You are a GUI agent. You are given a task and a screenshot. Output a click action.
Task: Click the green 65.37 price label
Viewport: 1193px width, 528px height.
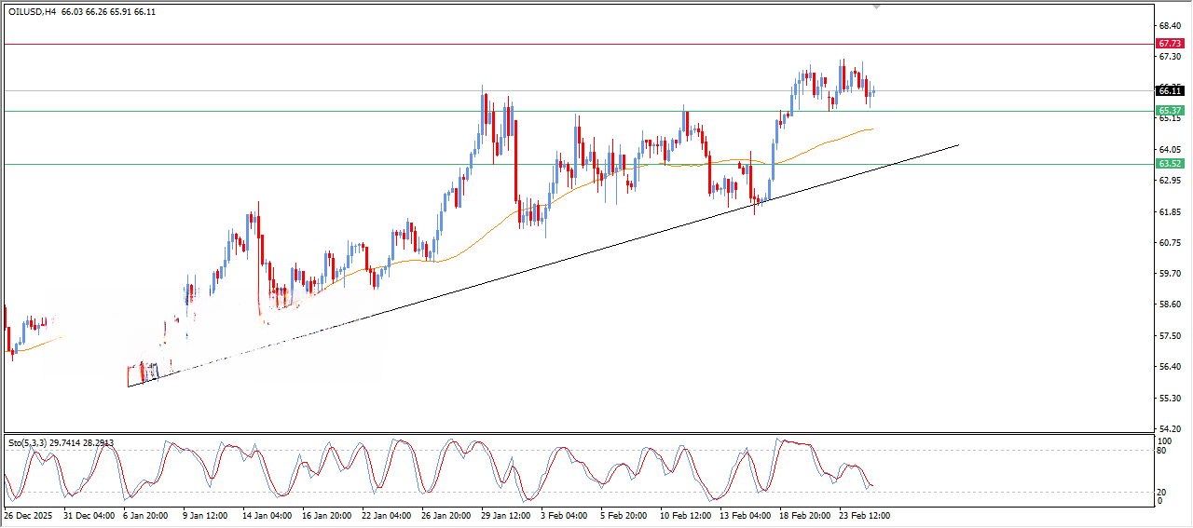coord(1170,111)
